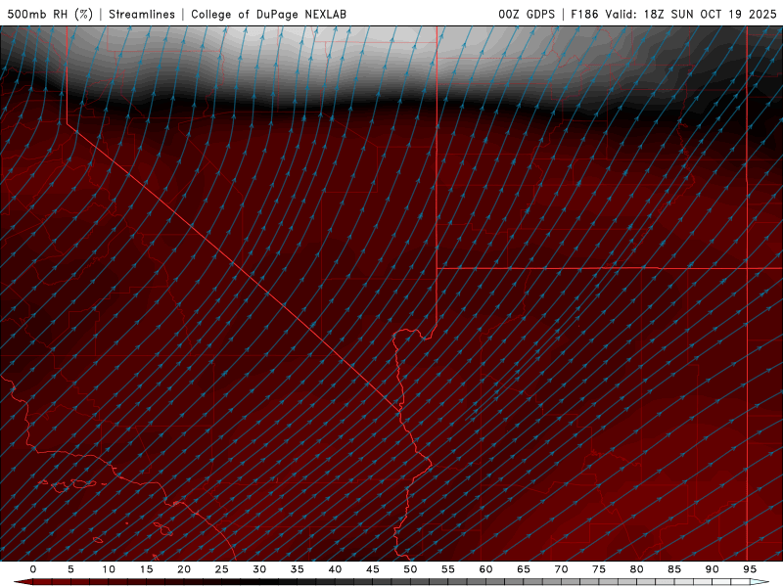
Task: Click the 'Streamlines' label in header
Action: 142,14
